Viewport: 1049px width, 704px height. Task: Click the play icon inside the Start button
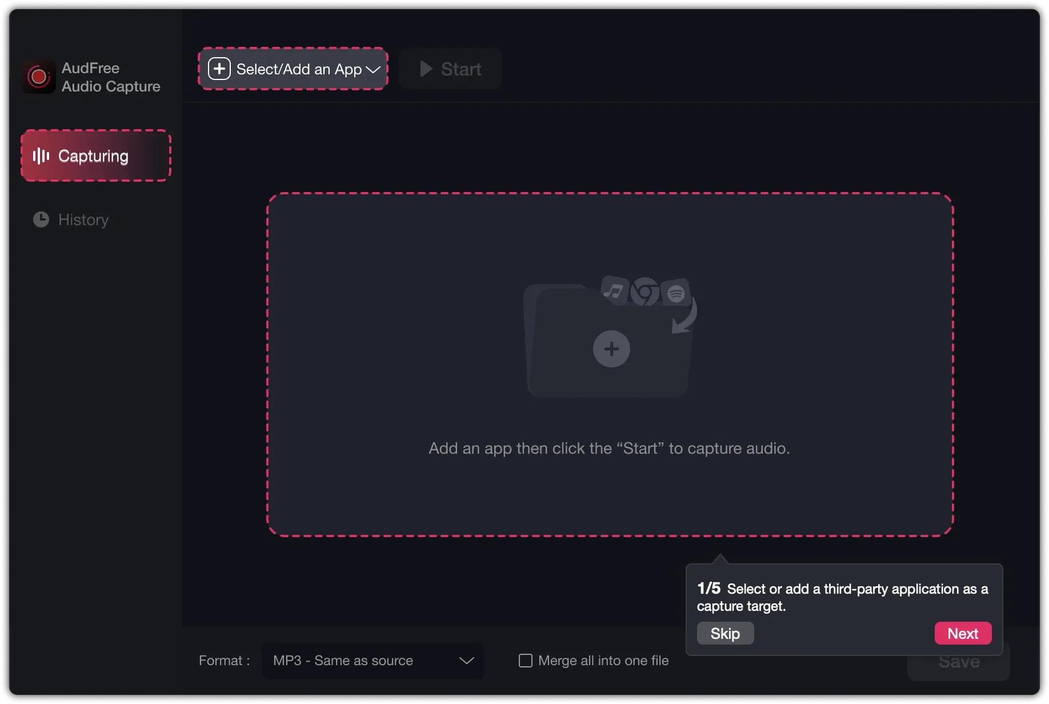point(425,69)
